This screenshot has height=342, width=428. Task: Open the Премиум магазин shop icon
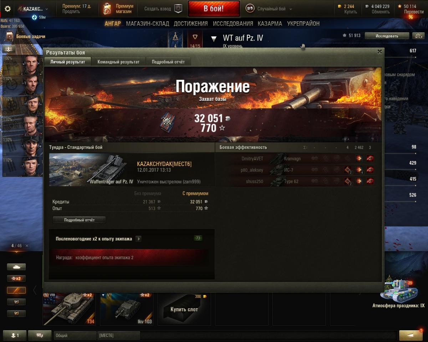point(107,9)
